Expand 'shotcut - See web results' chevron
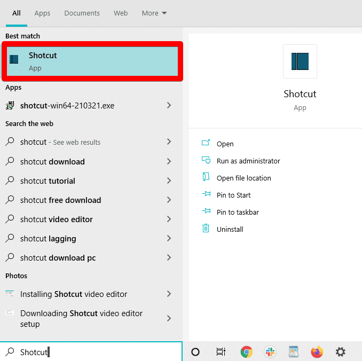The width and height of the screenshot is (362, 361). pyautogui.click(x=169, y=142)
